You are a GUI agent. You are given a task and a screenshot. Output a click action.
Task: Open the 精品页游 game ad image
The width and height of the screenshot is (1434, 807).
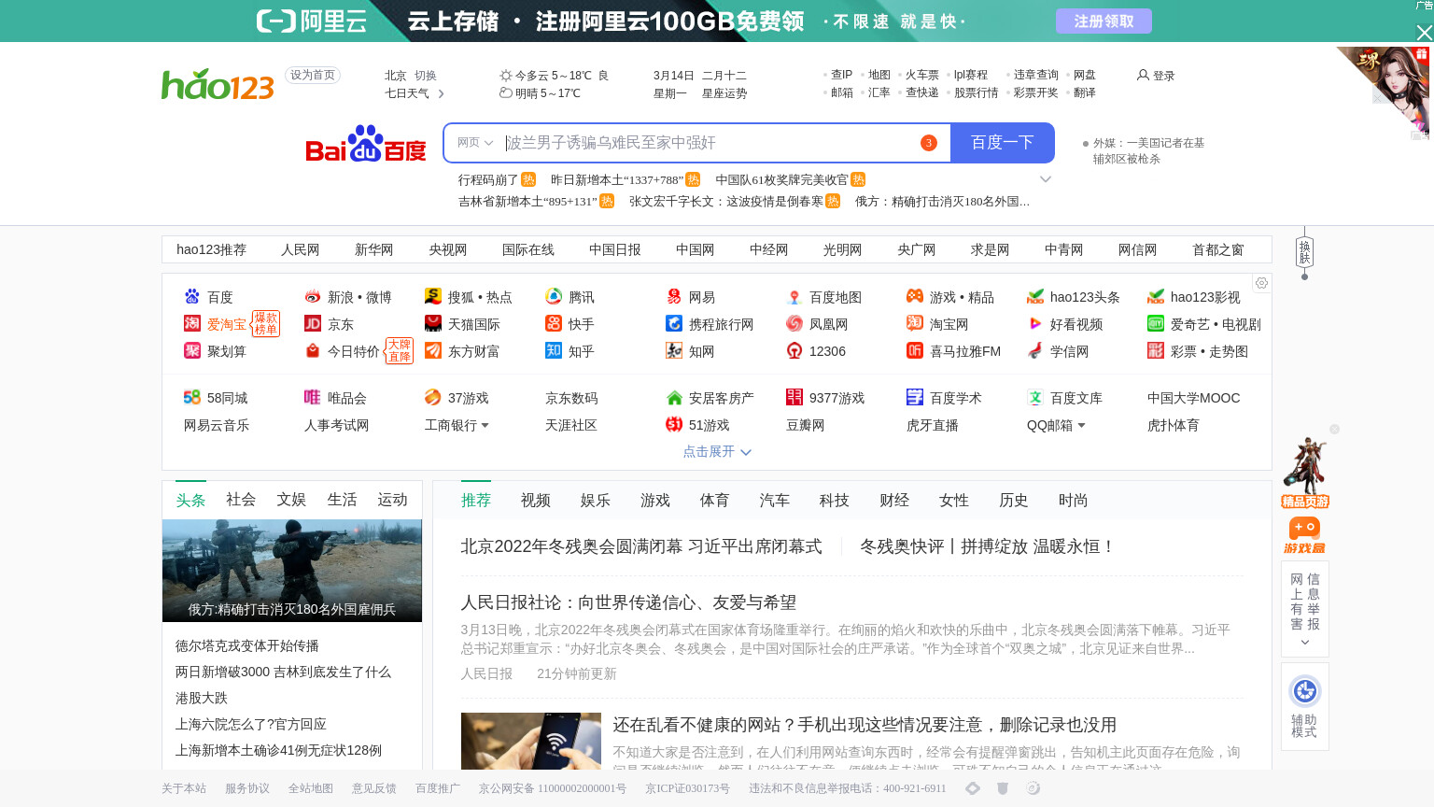point(1304,472)
